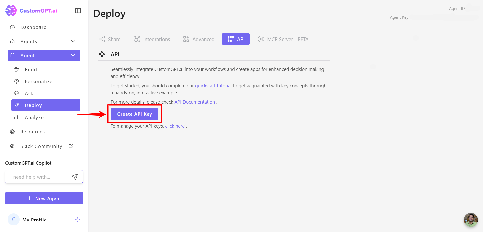
Task: Switch to the Advanced tab
Action: 199,39
